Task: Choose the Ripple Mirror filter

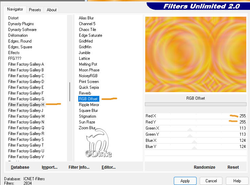Action: point(89,105)
